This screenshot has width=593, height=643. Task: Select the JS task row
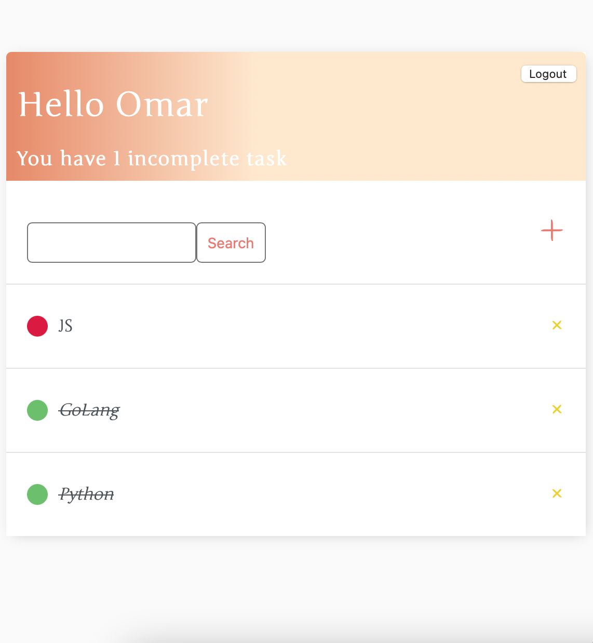click(x=296, y=326)
